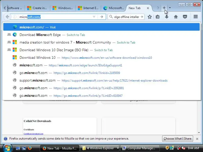Expand the Windows Explorer taskbar group arrow
The image size is (203, 152).
click(118, 148)
